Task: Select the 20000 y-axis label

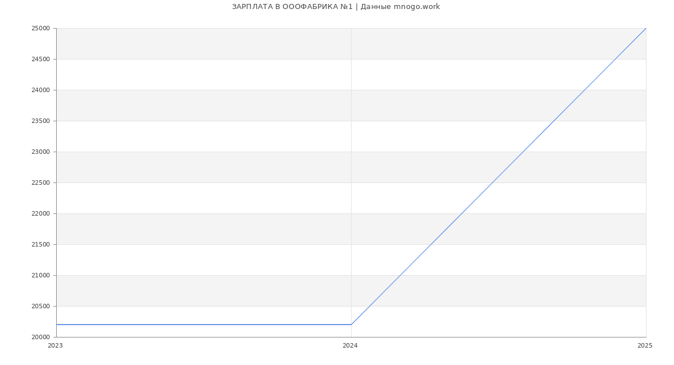Action: 41,337
